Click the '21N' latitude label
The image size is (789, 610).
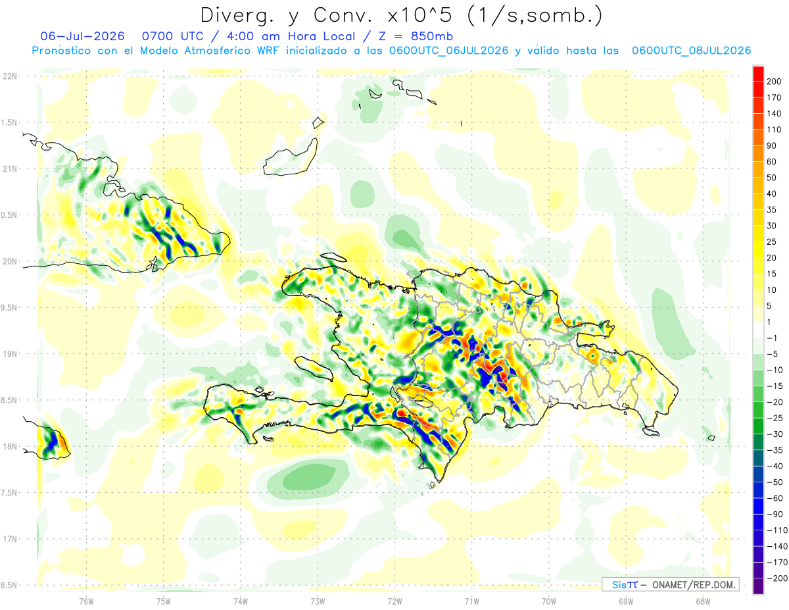(10, 168)
